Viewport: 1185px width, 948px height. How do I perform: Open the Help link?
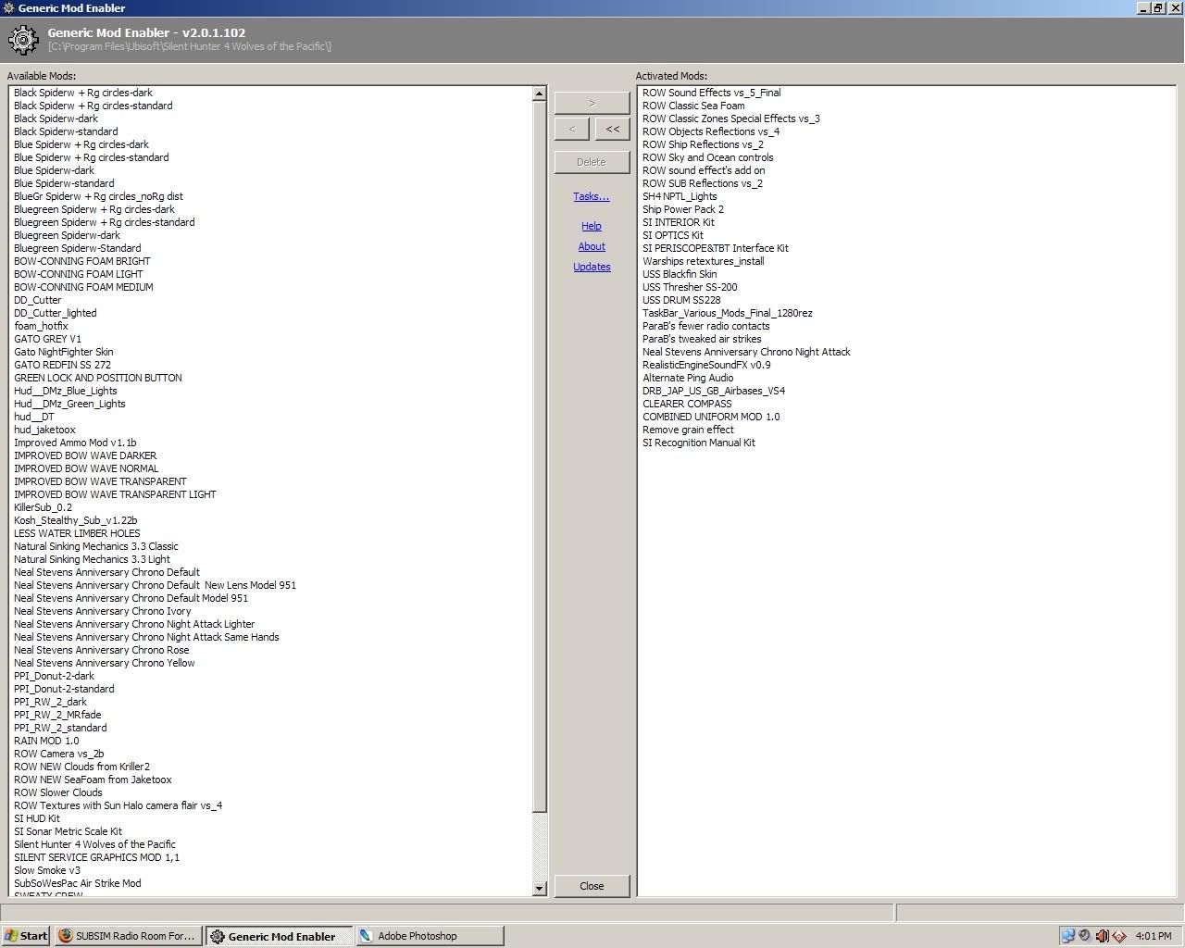pyautogui.click(x=592, y=226)
